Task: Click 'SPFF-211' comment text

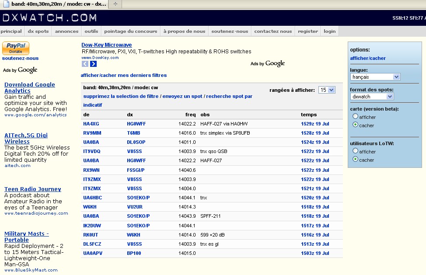Action: 210,216
